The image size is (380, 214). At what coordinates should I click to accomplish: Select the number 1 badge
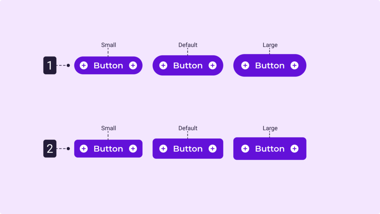pos(50,65)
